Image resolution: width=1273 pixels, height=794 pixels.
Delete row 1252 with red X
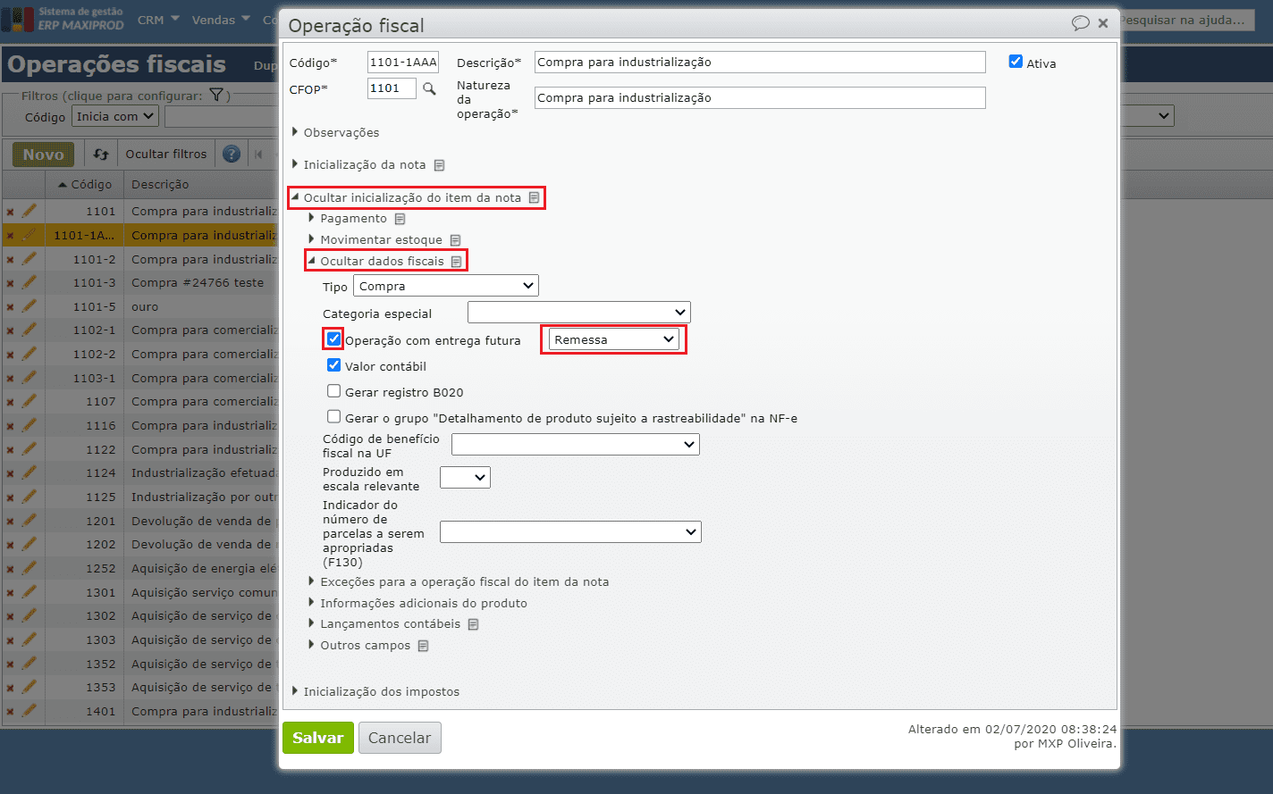pos(11,569)
